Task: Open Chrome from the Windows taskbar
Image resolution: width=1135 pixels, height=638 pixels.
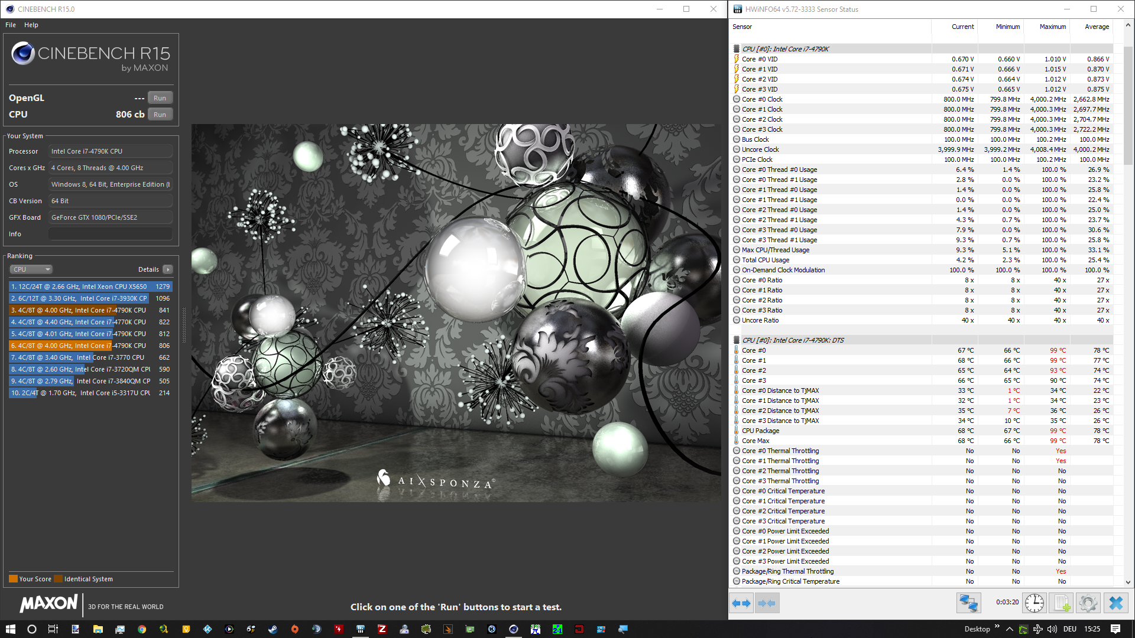Action: [142, 629]
